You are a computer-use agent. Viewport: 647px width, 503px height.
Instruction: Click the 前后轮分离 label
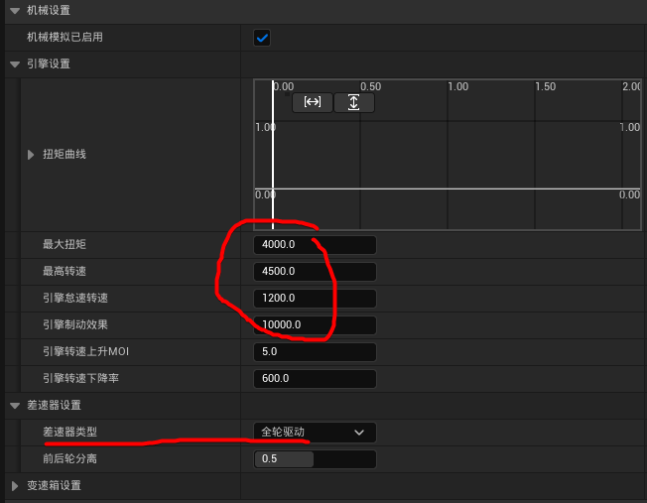click(69, 458)
